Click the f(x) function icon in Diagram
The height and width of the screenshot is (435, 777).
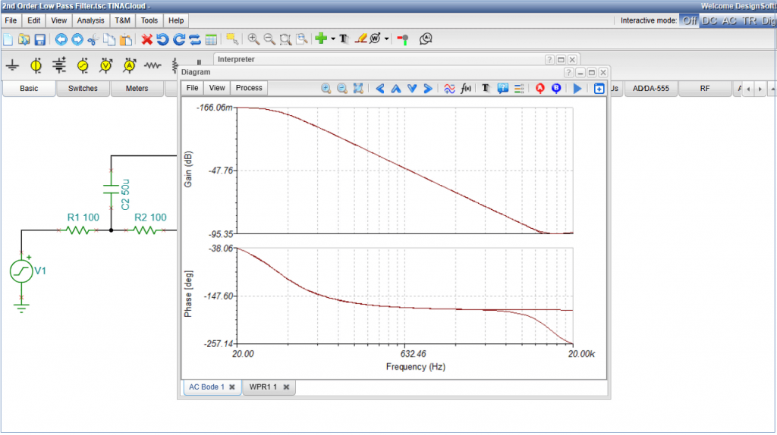(x=466, y=89)
